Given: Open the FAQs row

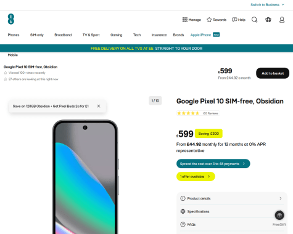Looking at the screenshot, I should (232, 224).
